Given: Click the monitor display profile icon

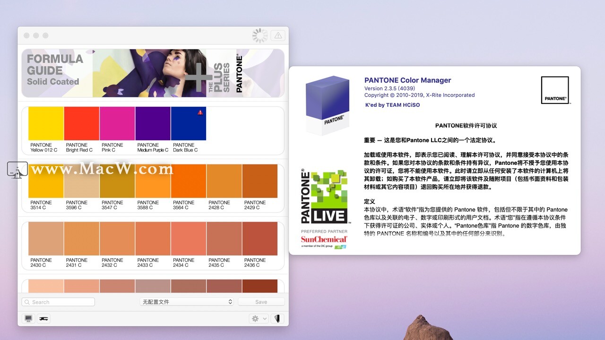Looking at the screenshot, I should (x=29, y=319).
